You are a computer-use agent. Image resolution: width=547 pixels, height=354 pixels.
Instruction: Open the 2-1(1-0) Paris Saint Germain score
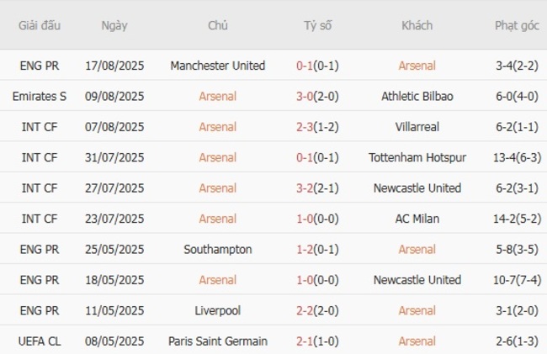pyautogui.click(x=317, y=341)
